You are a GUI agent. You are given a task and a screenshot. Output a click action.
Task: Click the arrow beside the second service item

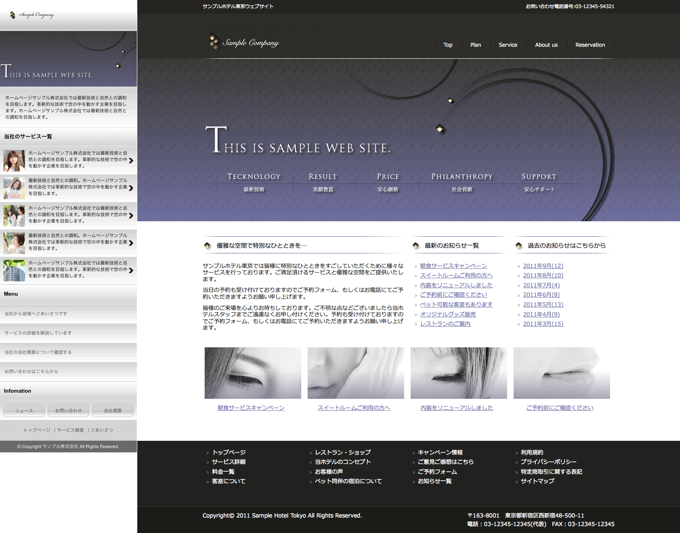pos(131,188)
